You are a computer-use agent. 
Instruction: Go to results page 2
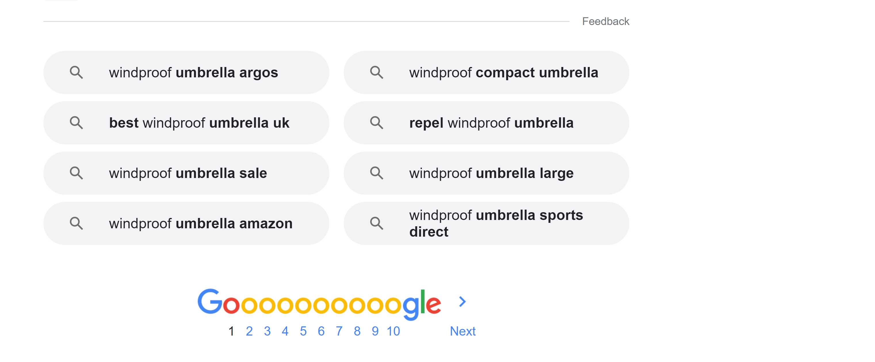pos(249,331)
